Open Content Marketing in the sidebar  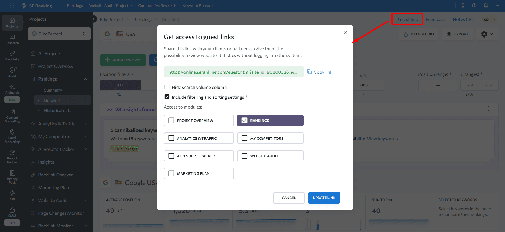click(12, 116)
